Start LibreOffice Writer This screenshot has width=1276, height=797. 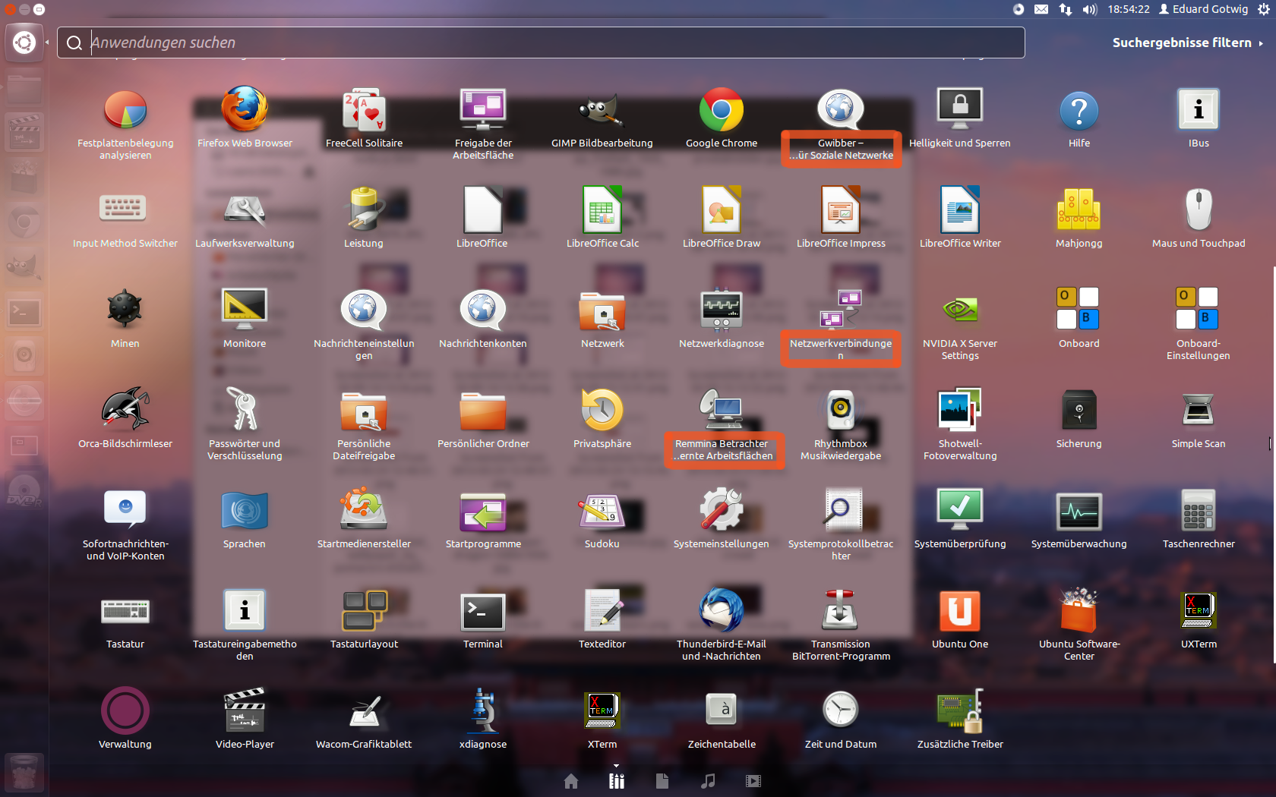click(959, 211)
